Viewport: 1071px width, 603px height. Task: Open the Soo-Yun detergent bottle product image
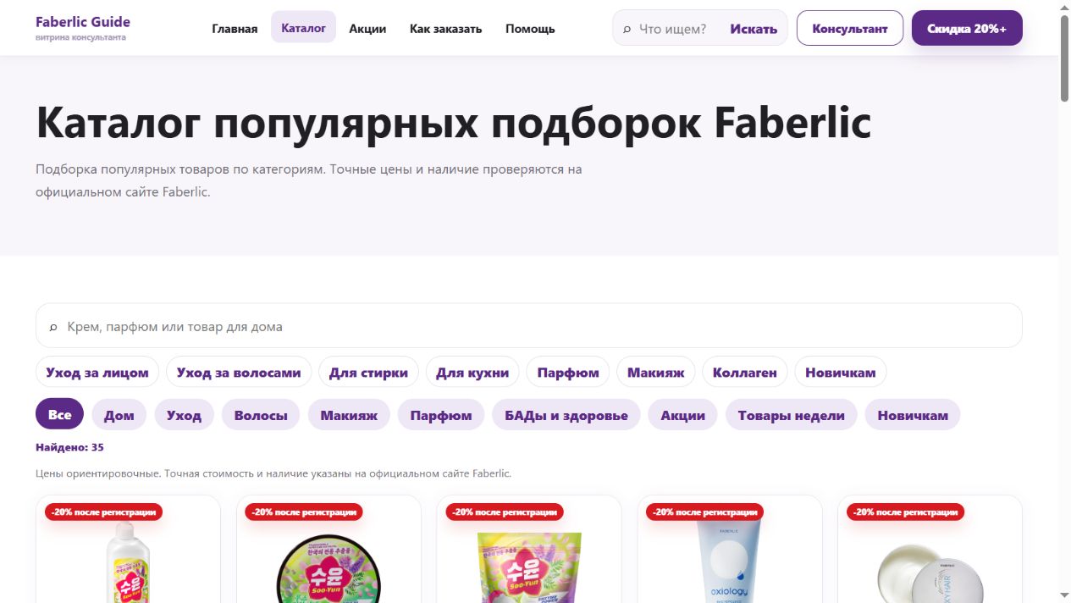pos(128,562)
